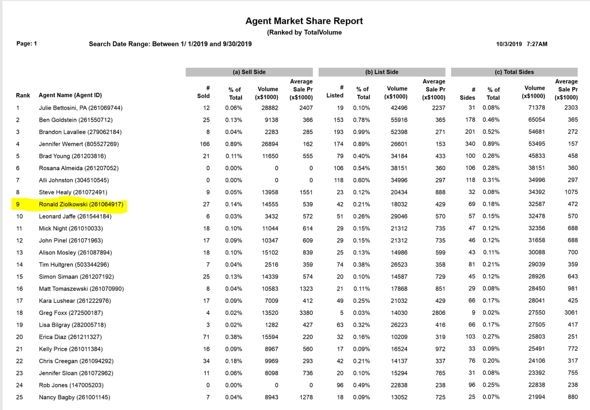This screenshot has width=590, height=410.
Task: Click the Agent Name (Agent ID) column header
Action: pyautogui.click(x=70, y=95)
